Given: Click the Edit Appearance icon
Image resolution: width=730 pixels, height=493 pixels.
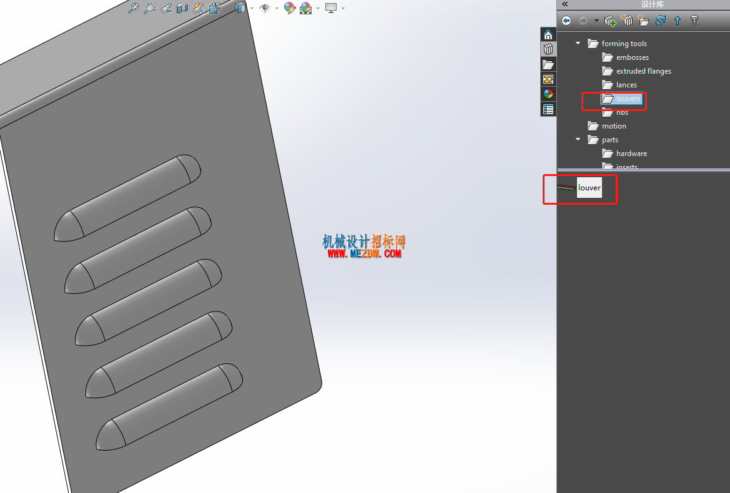Looking at the screenshot, I should [x=290, y=8].
